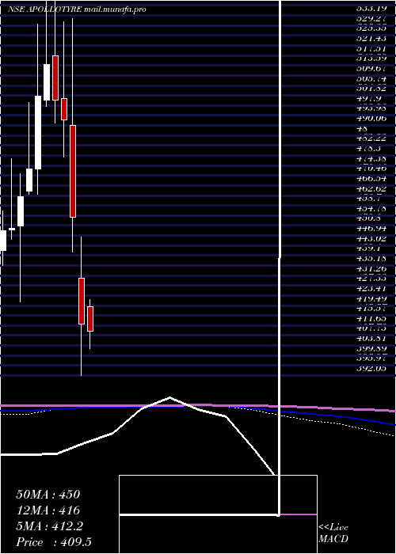This screenshot has height=554, width=396.
Task: Select the 5MA : 412.2 value
Action: point(49,526)
